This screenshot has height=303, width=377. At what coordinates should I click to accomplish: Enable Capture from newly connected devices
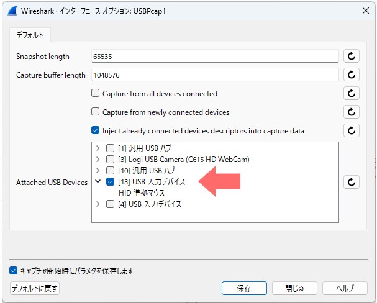96,112
